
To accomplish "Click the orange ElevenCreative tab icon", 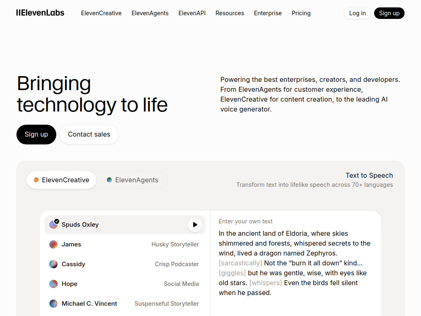I will click(x=36, y=180).
